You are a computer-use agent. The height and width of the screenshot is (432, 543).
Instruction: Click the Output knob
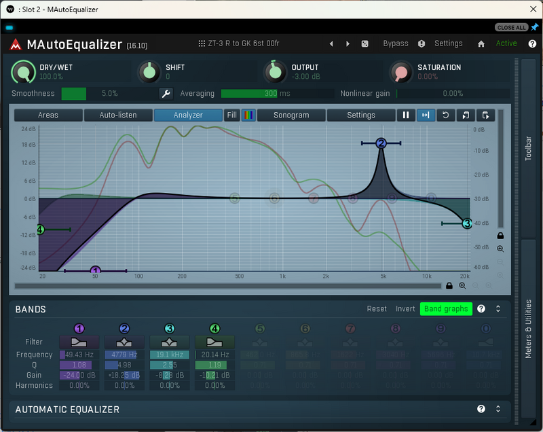click(276, 72)
